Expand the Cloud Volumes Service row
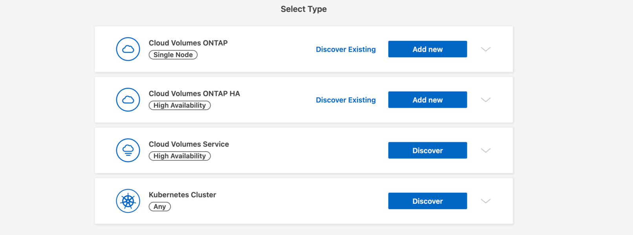This screenshot has width=633, height=235. [486, 150]
